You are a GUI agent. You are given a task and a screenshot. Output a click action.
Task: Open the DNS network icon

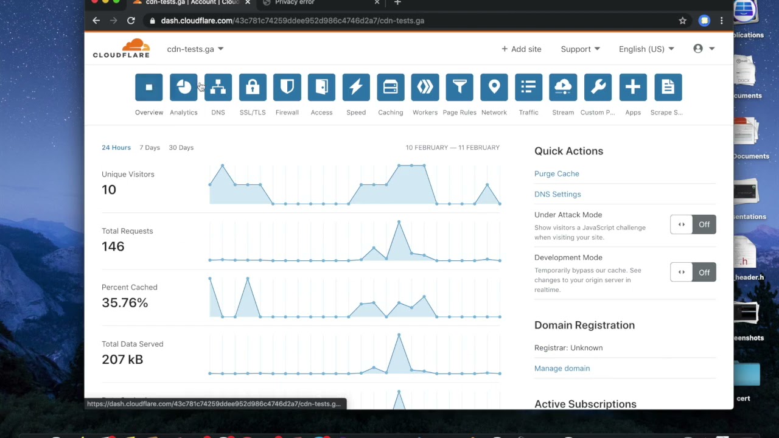click(218, 88)
